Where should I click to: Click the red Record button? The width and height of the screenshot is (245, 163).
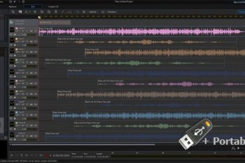tap(47, 155)
